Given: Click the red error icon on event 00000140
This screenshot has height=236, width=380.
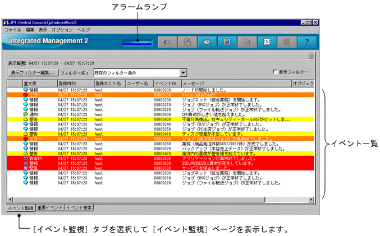Looking at the screenshot, I should [x=25, y=138].
